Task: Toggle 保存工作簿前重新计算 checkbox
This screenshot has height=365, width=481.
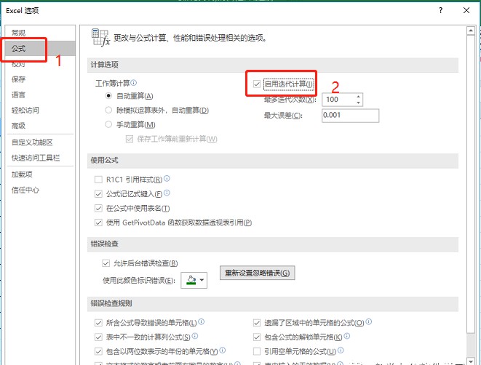Action: (130, 139)
